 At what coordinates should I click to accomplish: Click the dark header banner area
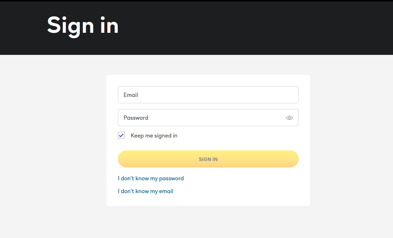267,29
